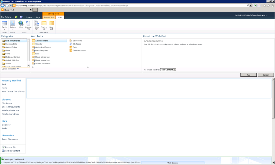Open the Site Actions menu
Viewport: 275px width, 165px height.
7,17
